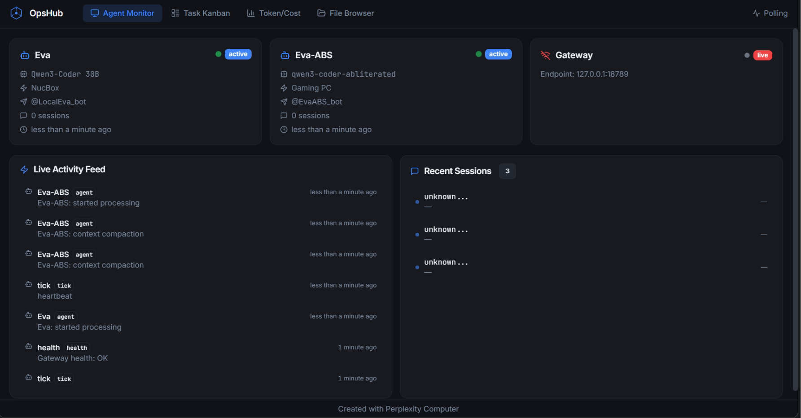Click the Live Activity Feed lightning icon

[24, 170]
